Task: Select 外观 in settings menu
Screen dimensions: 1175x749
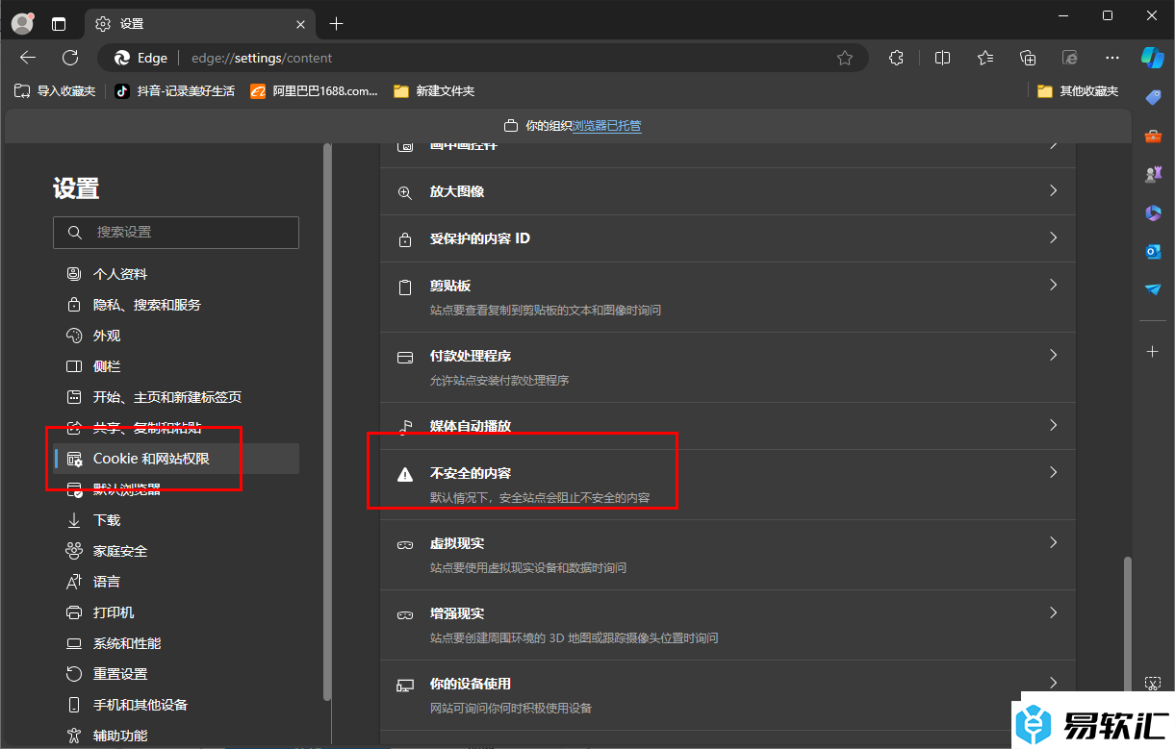Action: point(176,336)
